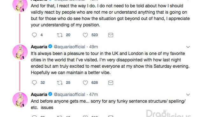Share the 628-like tweet via message envelope
Image resolution: width=203 pixels, height=117 pixels.
point(111,83)
